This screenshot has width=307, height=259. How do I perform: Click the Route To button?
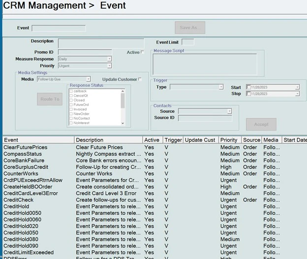50,99
